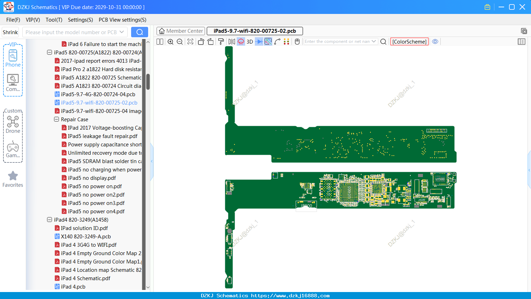Open the Phone category in the sidebar
The image size is (531, 299).
(x=13, y=58)
